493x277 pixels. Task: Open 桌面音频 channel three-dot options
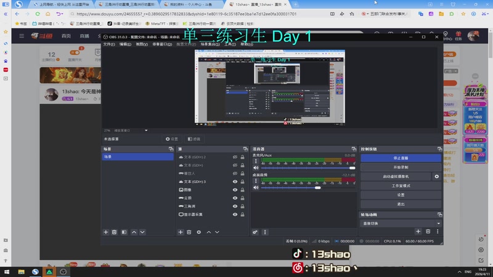coord(256,181)
